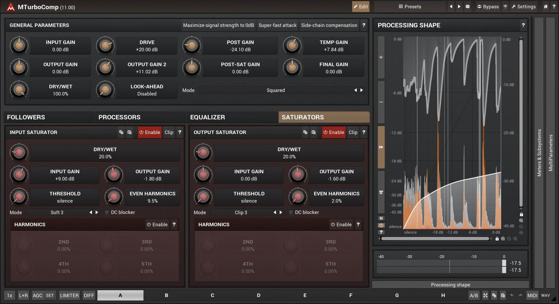559x304 pixels.
Task: Click Maximize signal strength to 0dB
Action: [218, 25]
